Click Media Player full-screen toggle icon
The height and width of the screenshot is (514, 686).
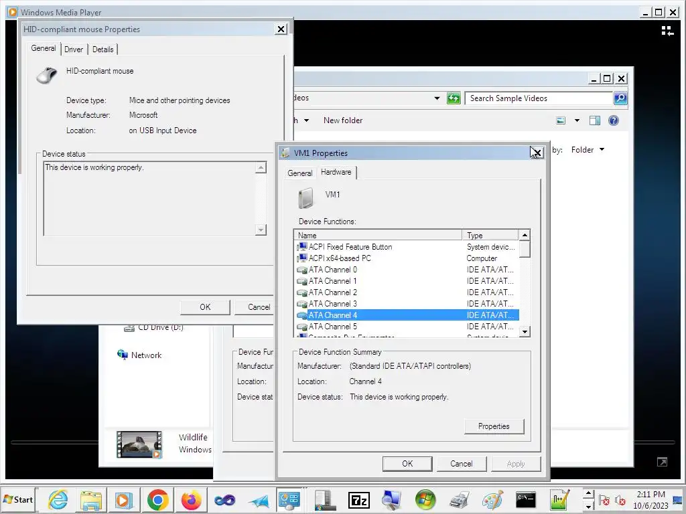point(662,462)
